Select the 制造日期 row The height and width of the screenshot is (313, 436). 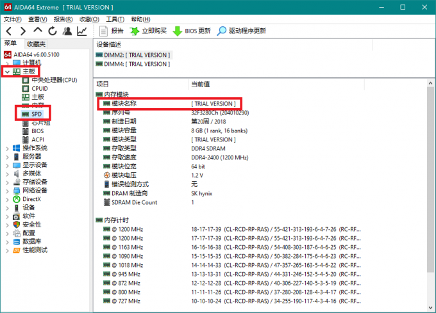pos(164,122)
